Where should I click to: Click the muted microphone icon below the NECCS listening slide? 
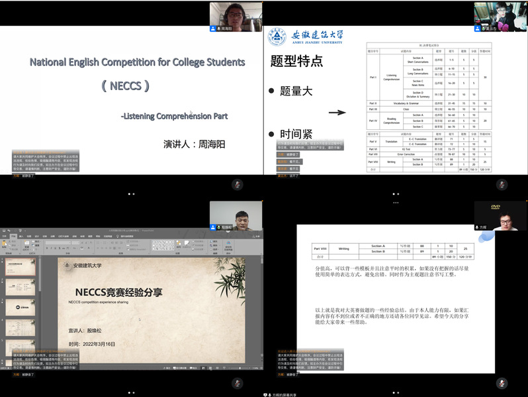coord(237,184)
